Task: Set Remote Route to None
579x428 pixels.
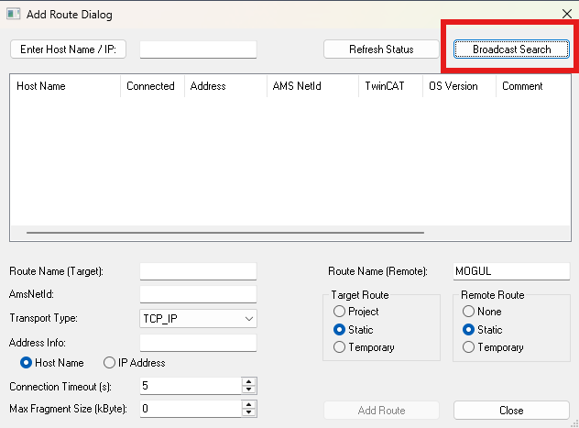Action: 470,312
